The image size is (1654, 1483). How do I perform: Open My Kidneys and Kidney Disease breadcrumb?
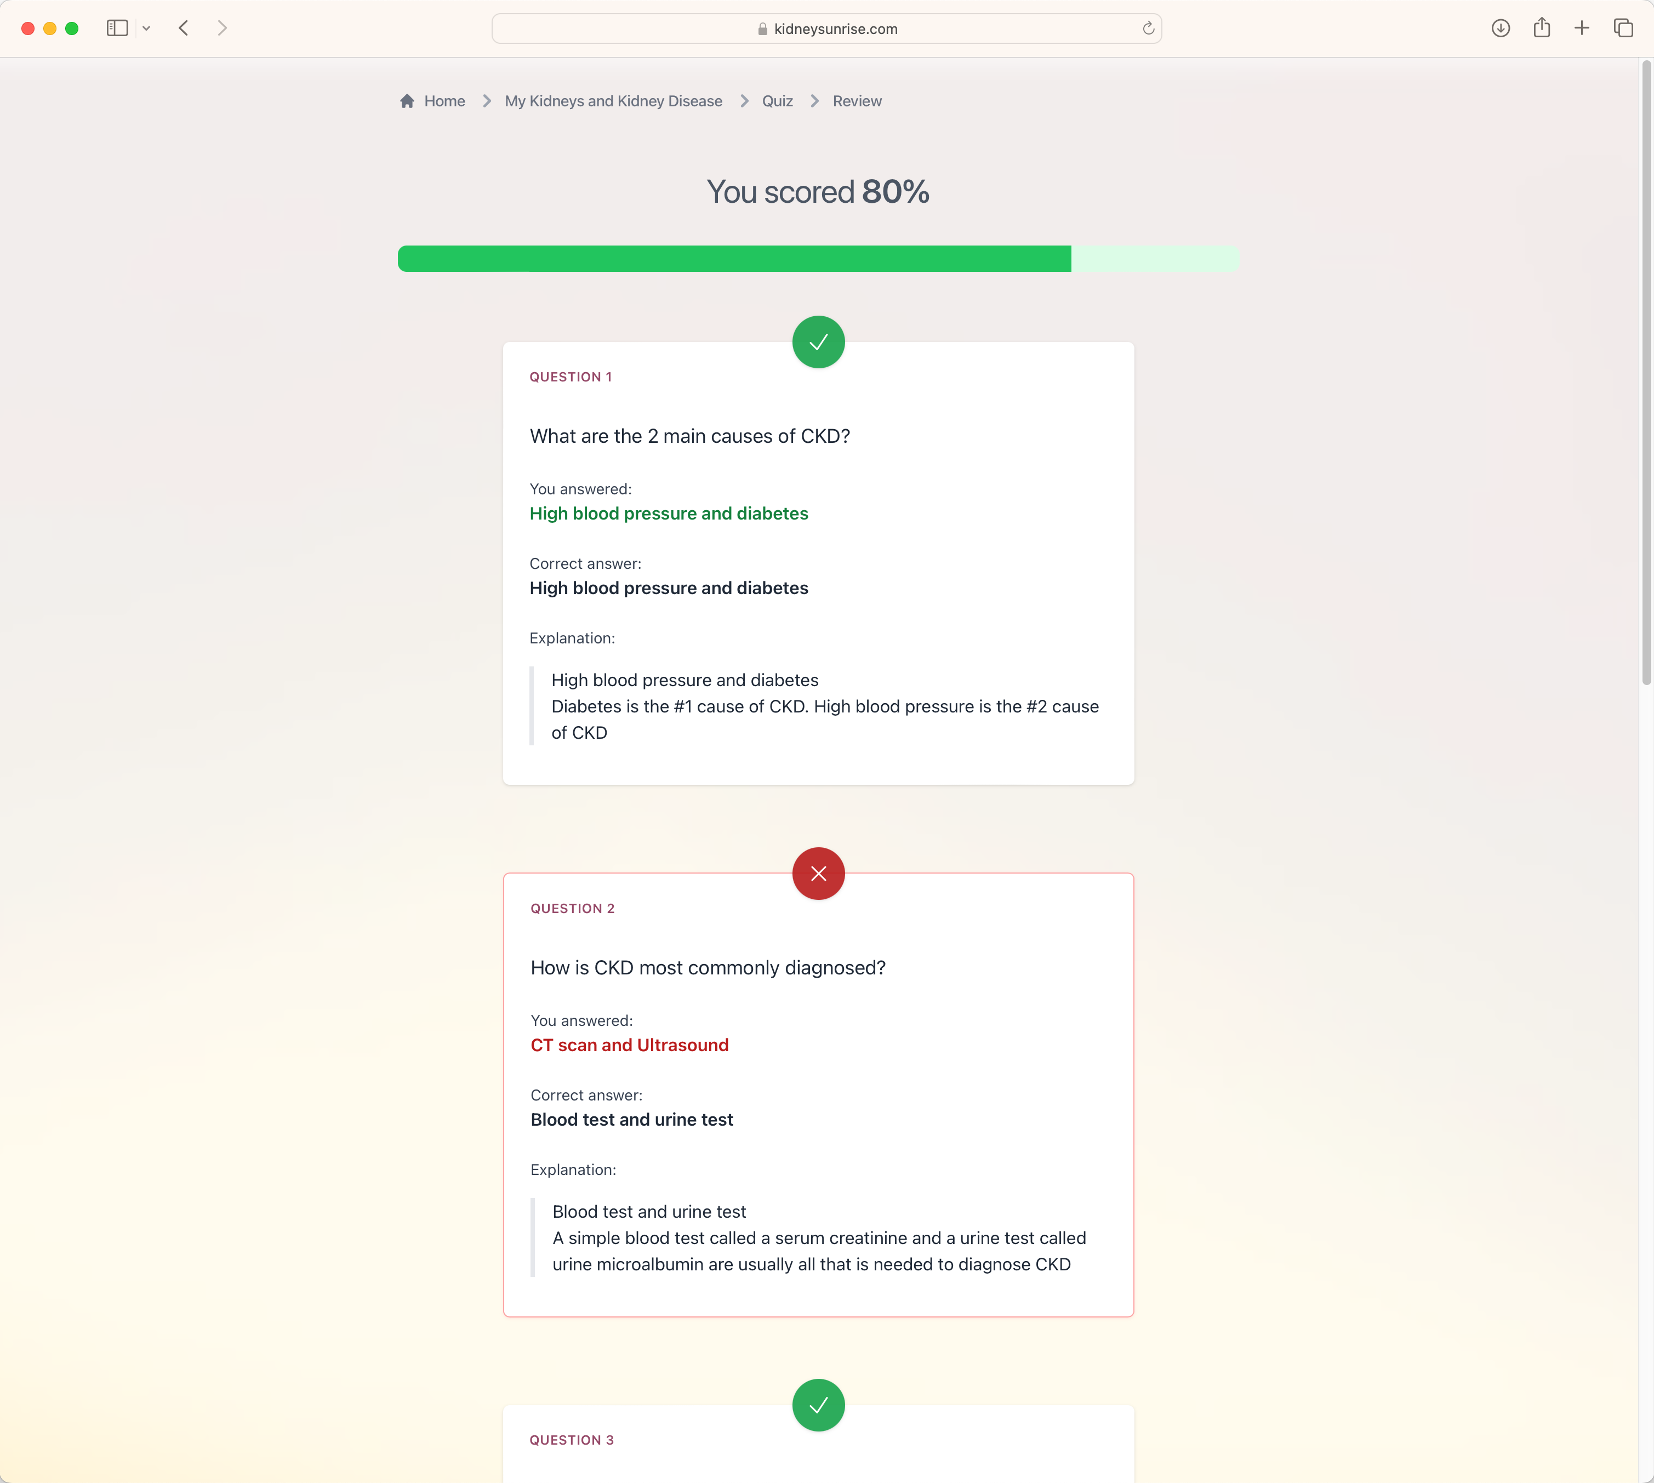click(613, 100)
